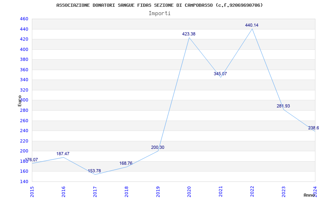Click the 440.14 maximum value label

pos(252,25)
